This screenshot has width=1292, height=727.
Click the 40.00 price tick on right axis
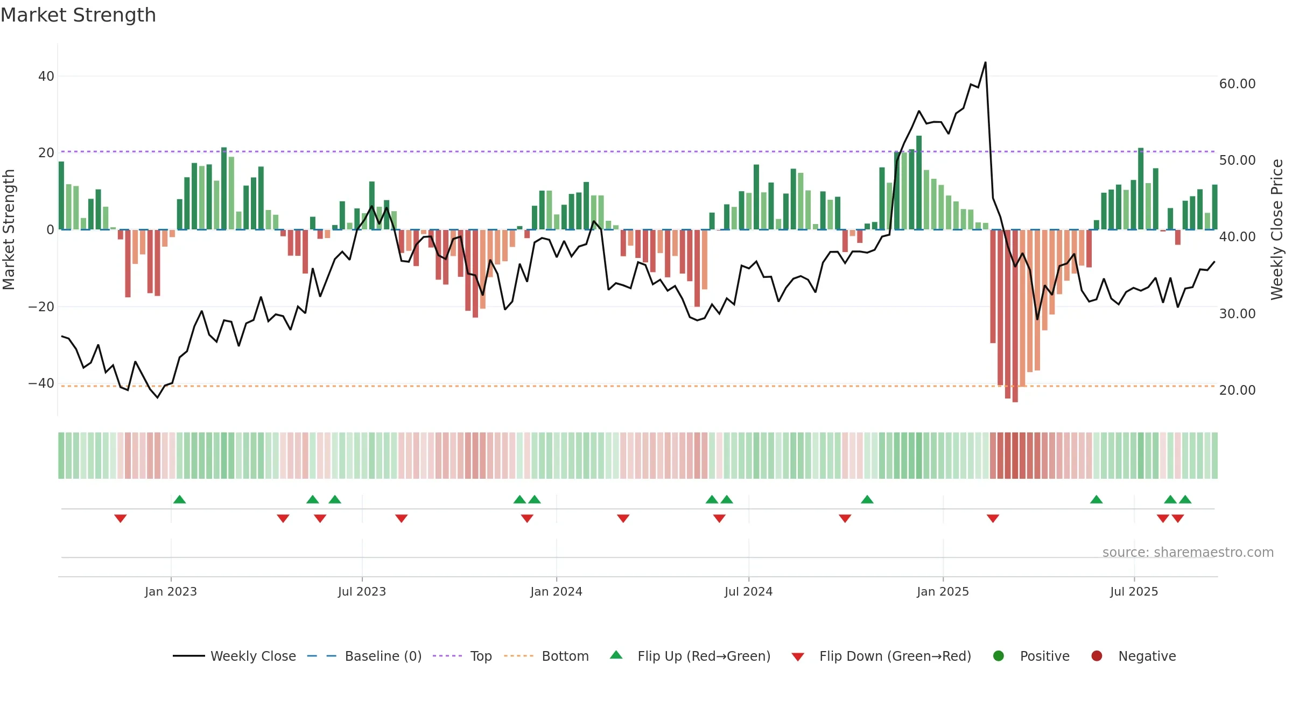[x=1237, y=237]
